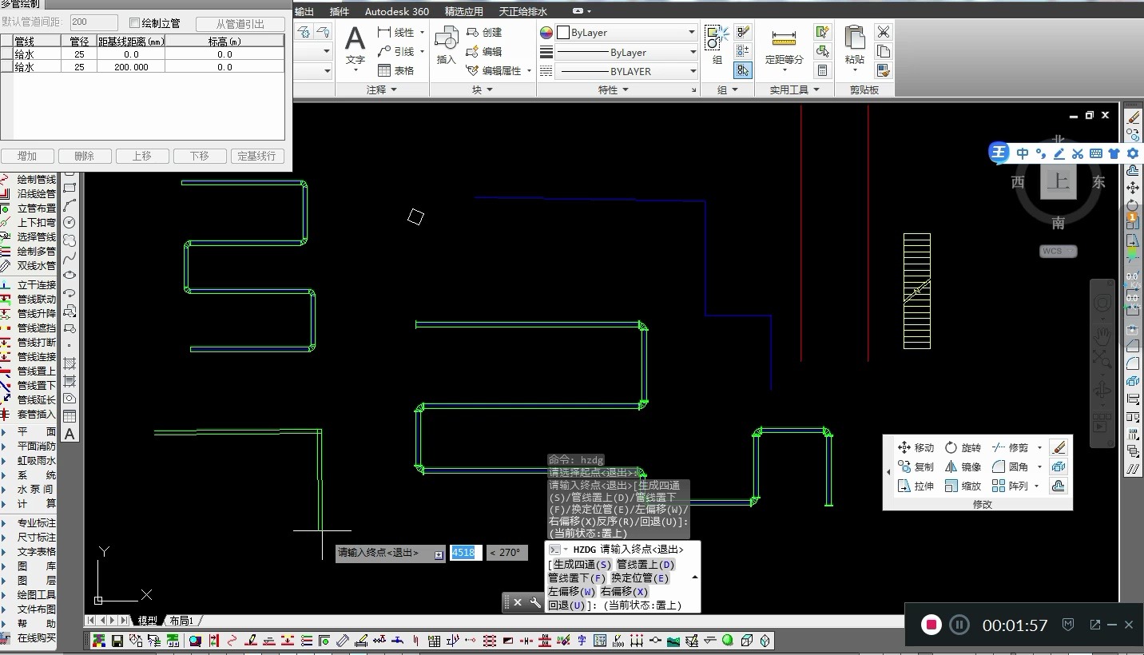
Task: Click the 上移 button
Action: pyautogui.click(x=141, y=156)
